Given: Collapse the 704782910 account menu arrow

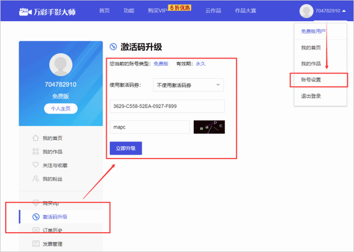Looking at the screenshot, I should (x=344, y=11).
